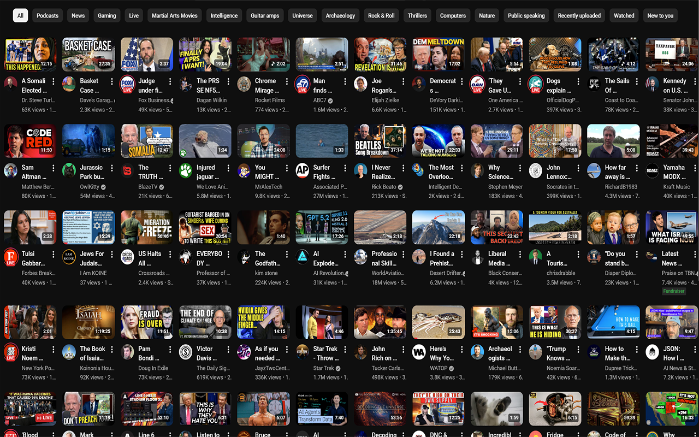Open Koinonia House channel avatar
Viewport: 699px width, 437px height.
coord(69,352)
